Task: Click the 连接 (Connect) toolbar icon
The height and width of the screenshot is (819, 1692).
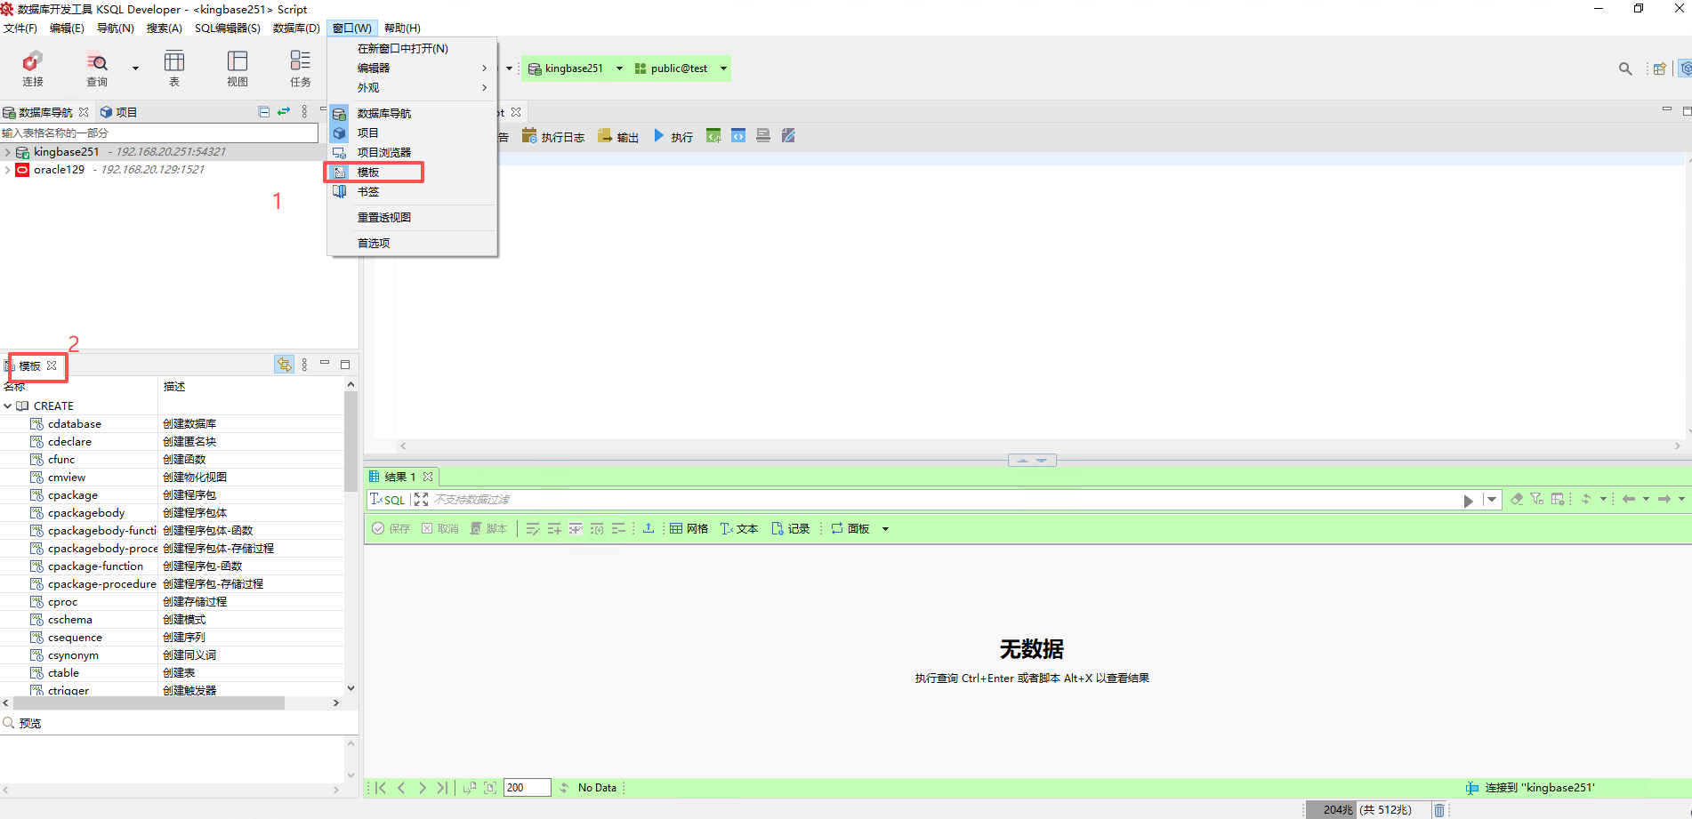Action: pyautogui.click(x=33, y=68)
